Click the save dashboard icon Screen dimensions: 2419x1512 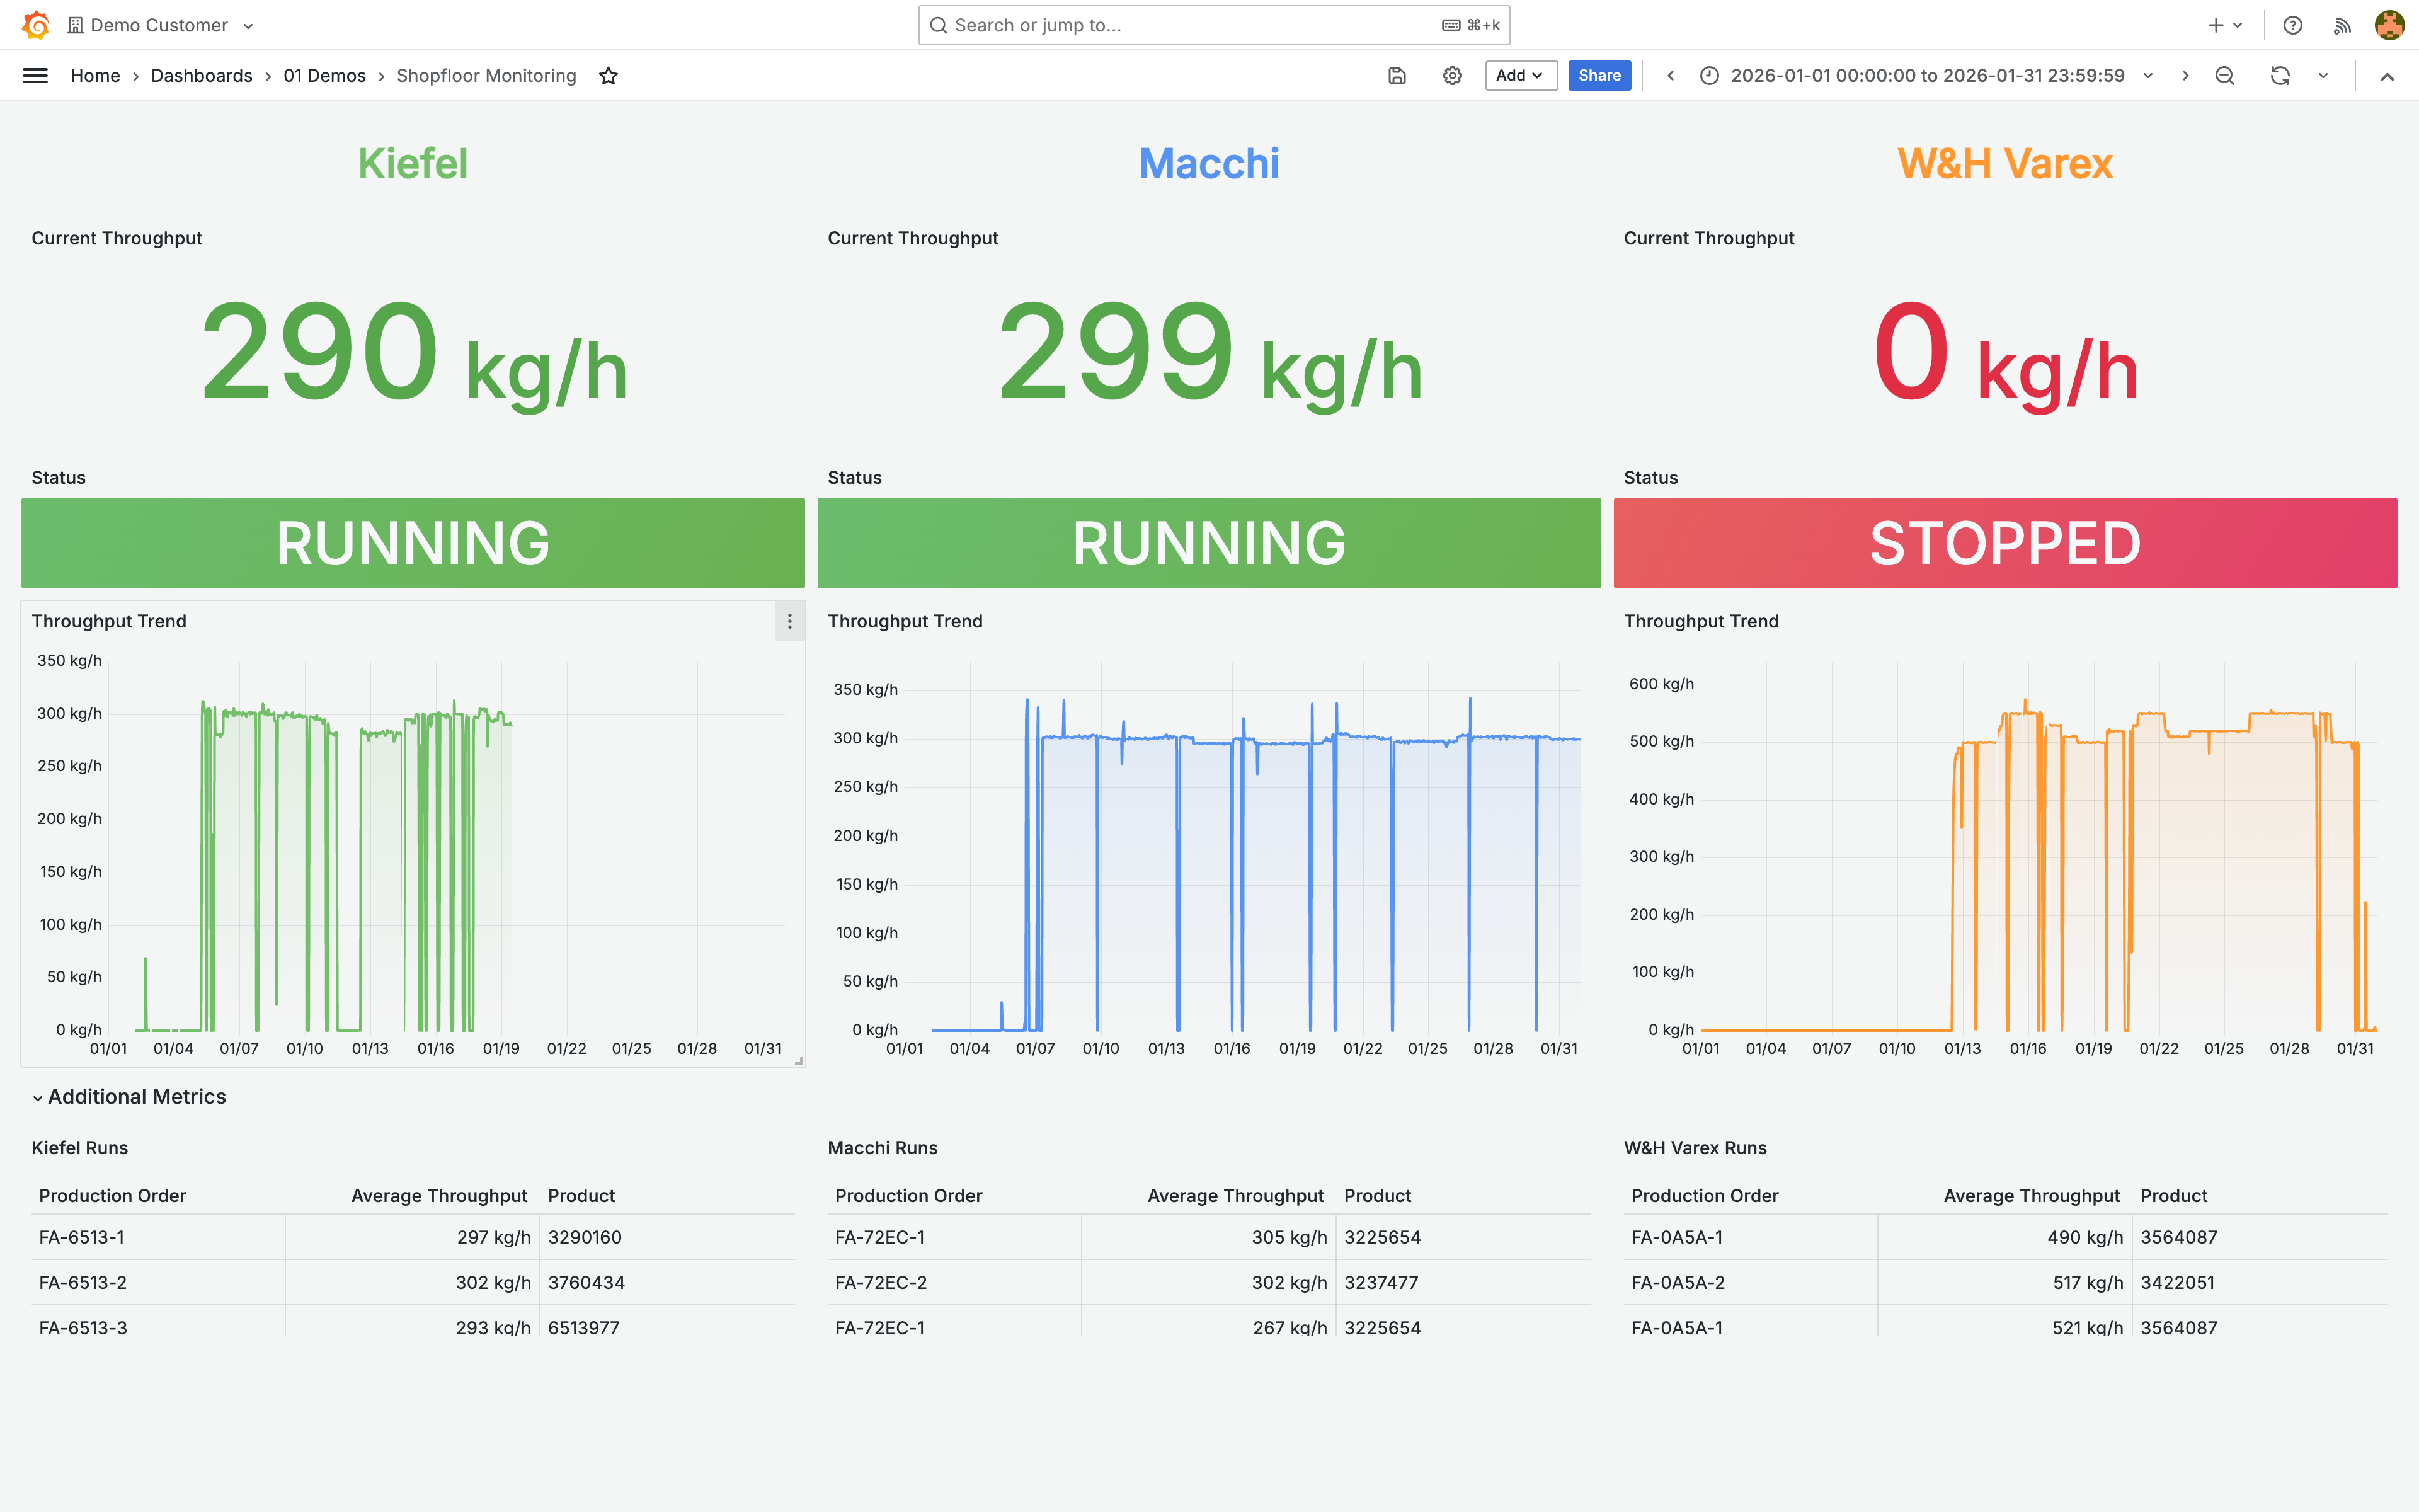coord(1397,76)
